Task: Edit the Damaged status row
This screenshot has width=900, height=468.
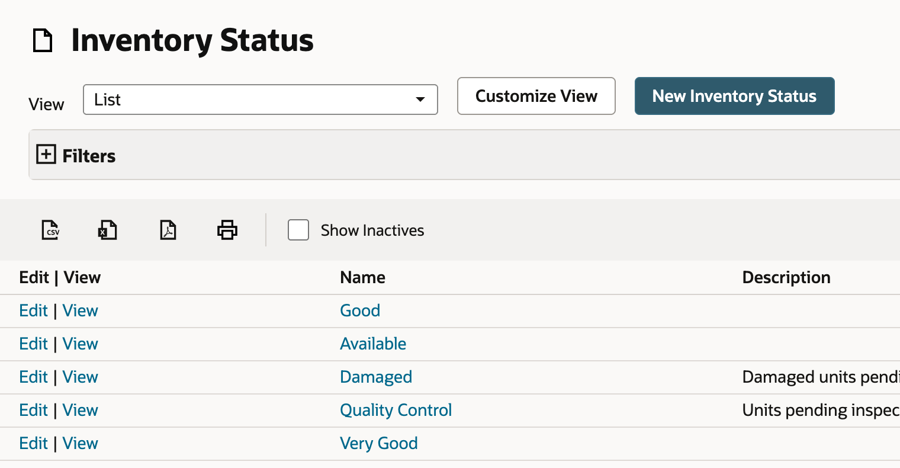Action: 33,377
